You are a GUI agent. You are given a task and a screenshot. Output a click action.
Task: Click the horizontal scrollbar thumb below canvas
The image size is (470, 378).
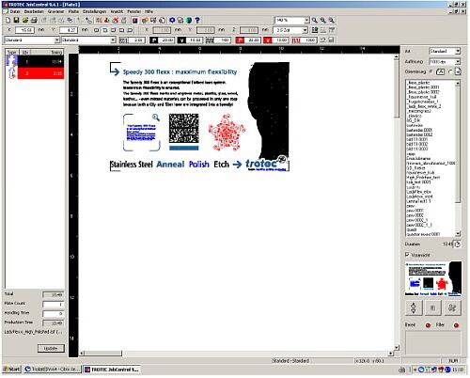[x=103, y=354]
